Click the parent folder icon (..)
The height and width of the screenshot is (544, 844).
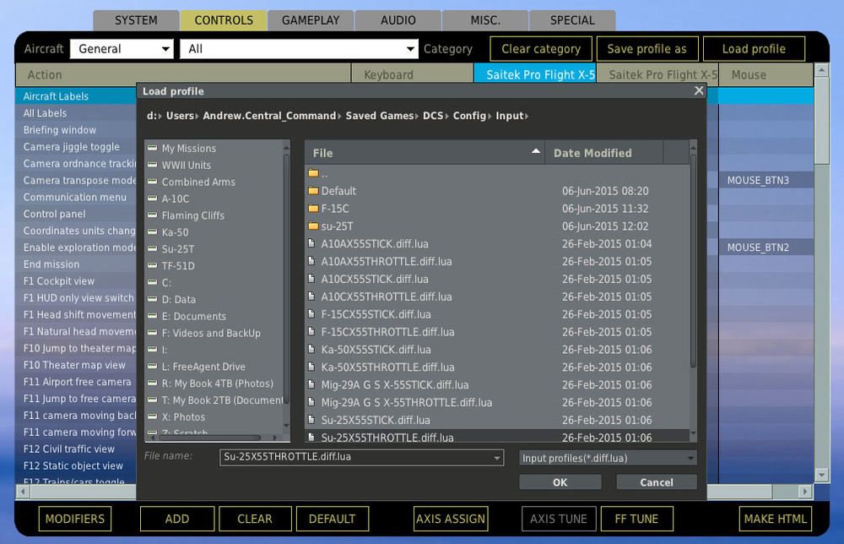coord(313,173)
